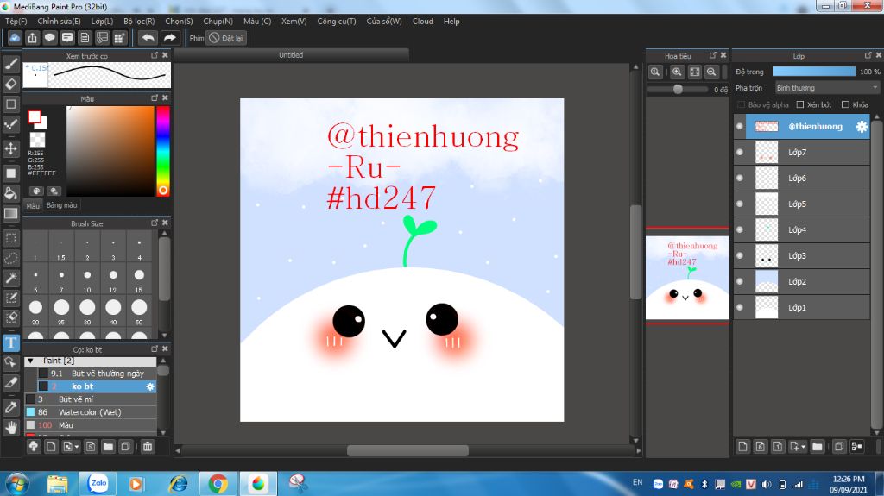
Task: Undock the Lớp layers panel
Action: click(x=868, y=55)
